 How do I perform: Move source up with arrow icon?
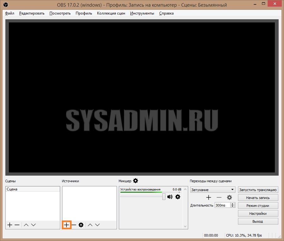tap(90, 225)
